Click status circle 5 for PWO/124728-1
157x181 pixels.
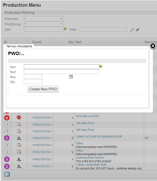7,159
